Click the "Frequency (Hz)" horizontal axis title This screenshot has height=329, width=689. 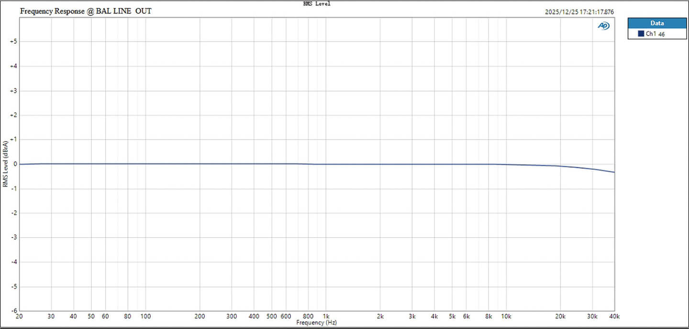click(x=317, y=323)
